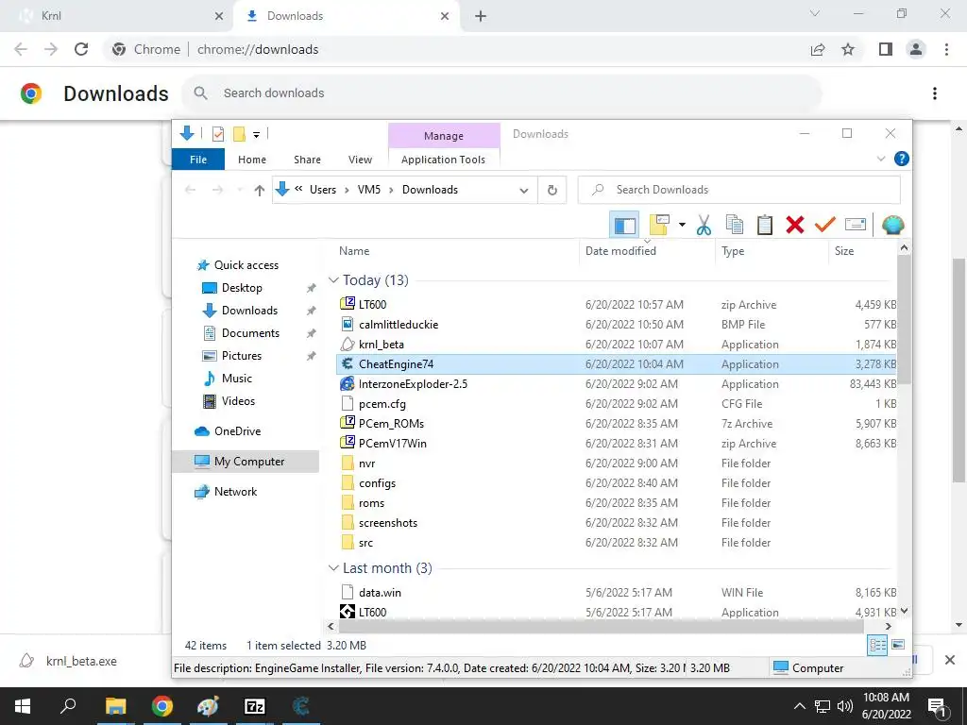Select Pictures in the navigation pane

click(241, 356)
